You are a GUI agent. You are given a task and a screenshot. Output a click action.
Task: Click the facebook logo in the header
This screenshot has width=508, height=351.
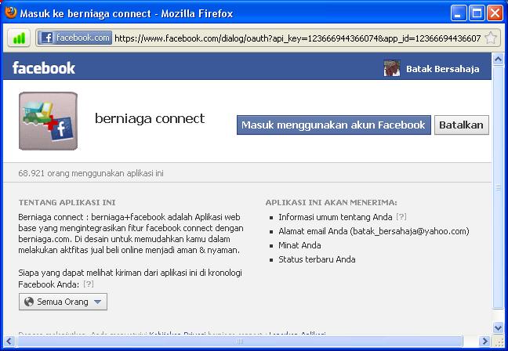(44, 68)
